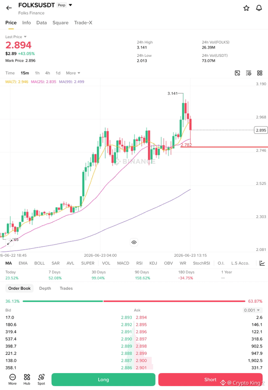
Task: Toggle the StochRSI indicator
Action: pyautogui.click(x=202, y=263)
